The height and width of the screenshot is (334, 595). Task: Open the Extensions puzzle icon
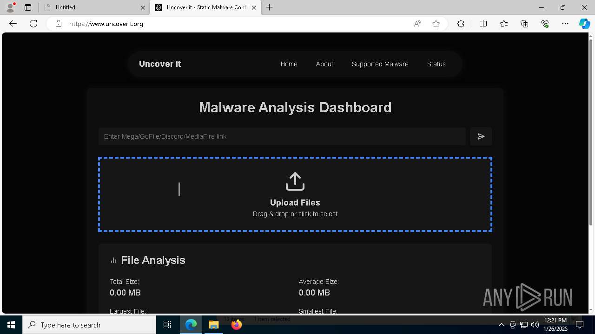[461, 24]
